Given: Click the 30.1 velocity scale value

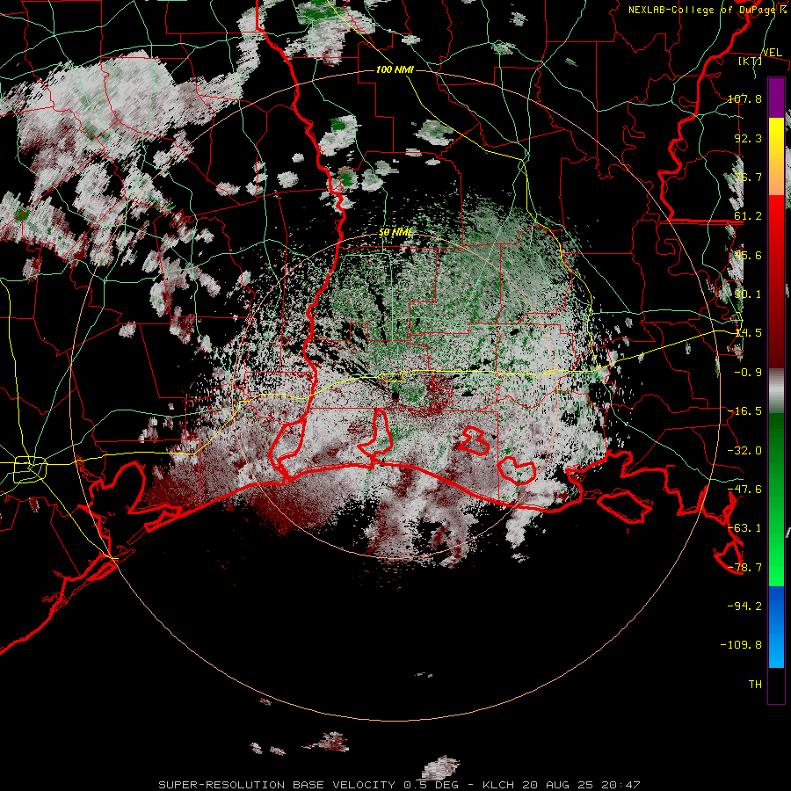Looking at the screenshot, I should click(748, 294).
